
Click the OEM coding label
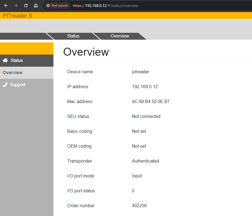click(79, 146)
